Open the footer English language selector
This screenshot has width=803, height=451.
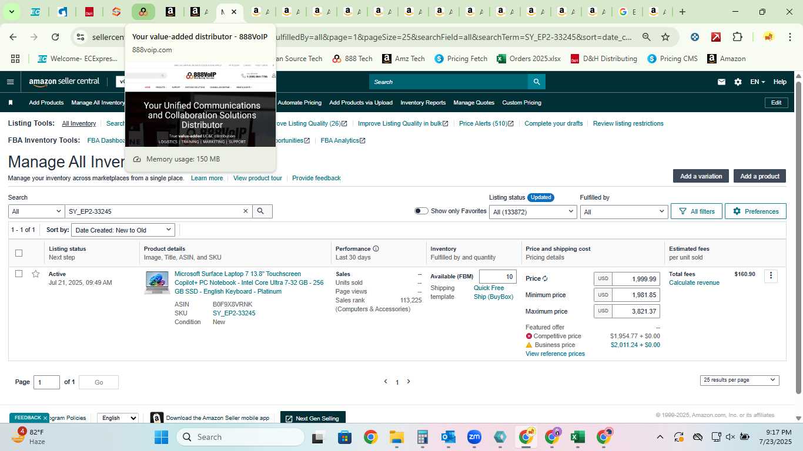point(117,418)
